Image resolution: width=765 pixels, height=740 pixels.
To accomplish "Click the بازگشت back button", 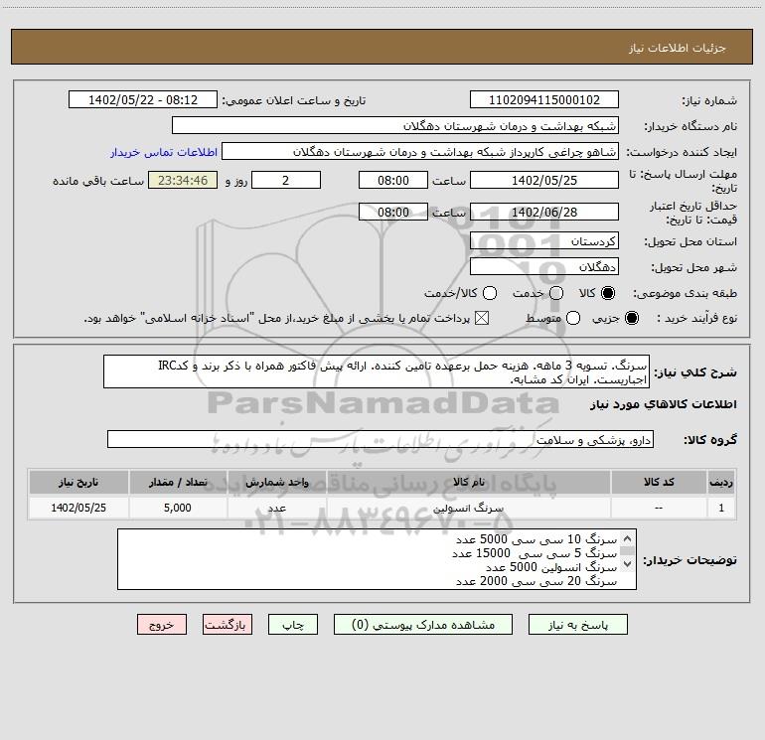I will (x=228, y=625).
